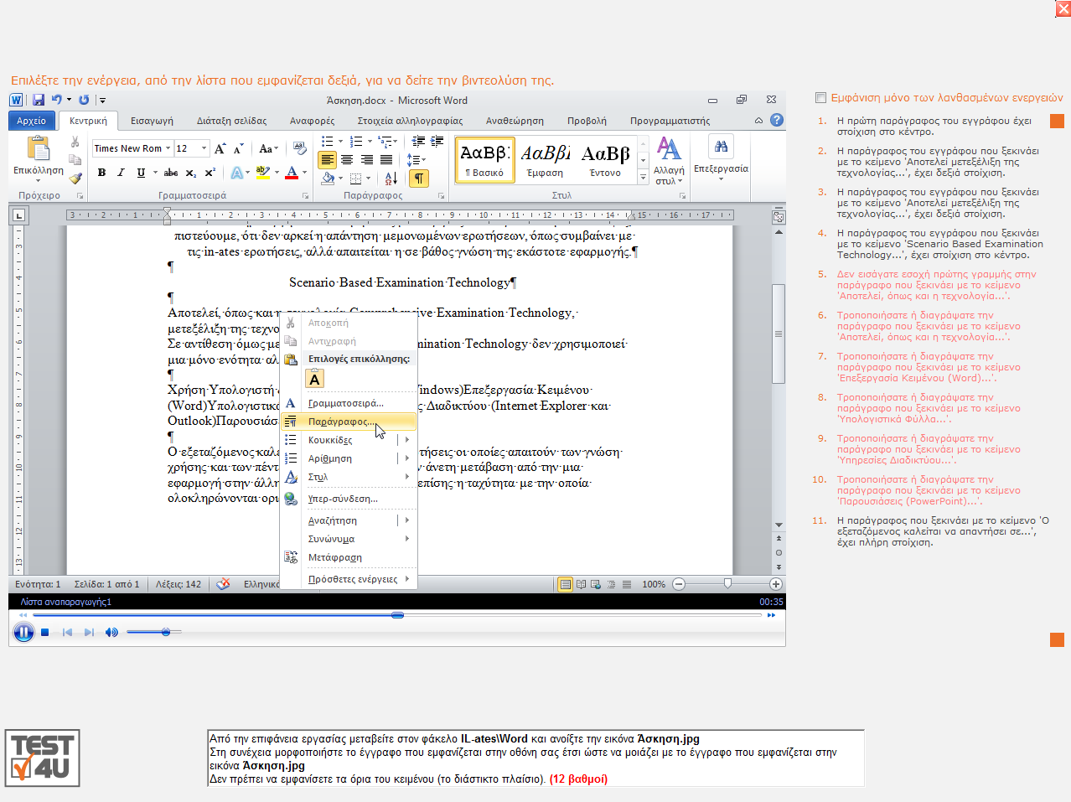The width and height of the screenshot is (1071, 802).
Task: Open the Paragraph group dialog launcher
Action: tap(442, 196)
